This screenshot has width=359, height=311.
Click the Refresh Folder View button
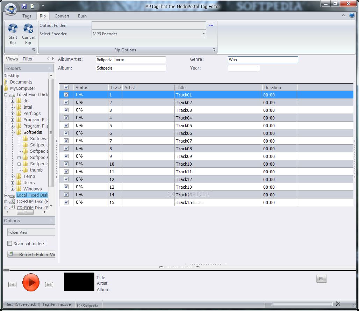tap(31, 254)
